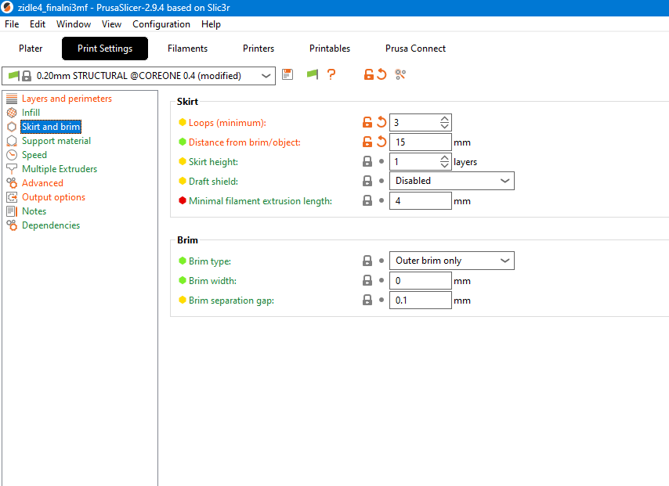Click the orange unlocked padlock in preset toolbar
The height and width of the screenshot is (486, 669).
(368, 75)
